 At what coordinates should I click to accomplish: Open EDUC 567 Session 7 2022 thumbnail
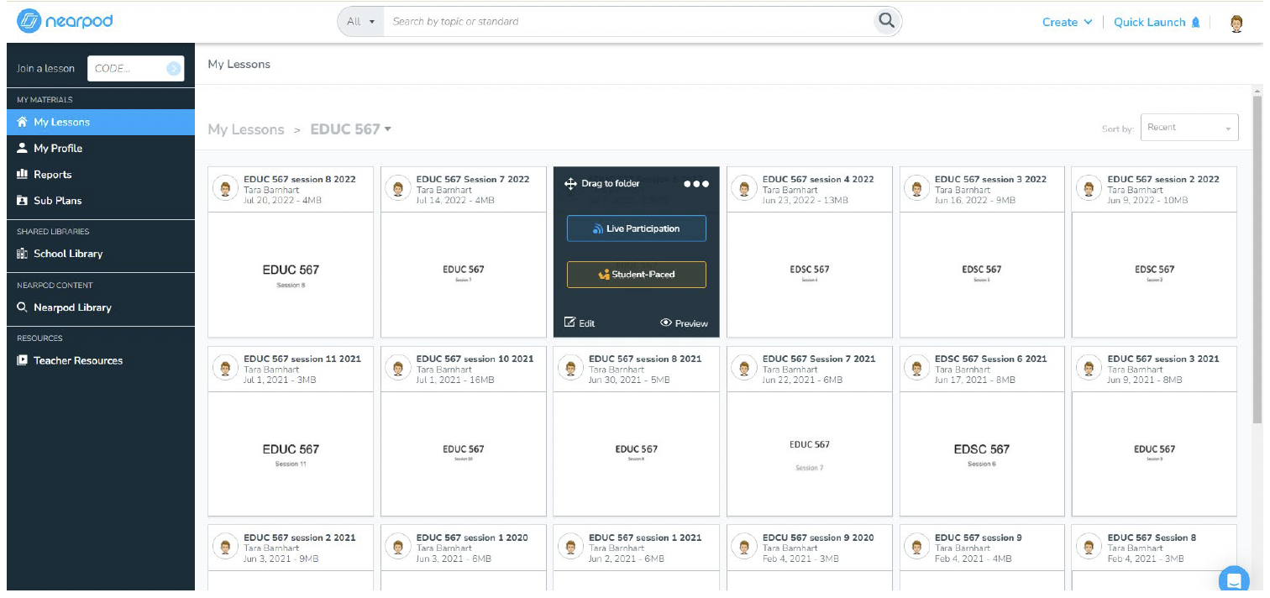tap(464, 275)
